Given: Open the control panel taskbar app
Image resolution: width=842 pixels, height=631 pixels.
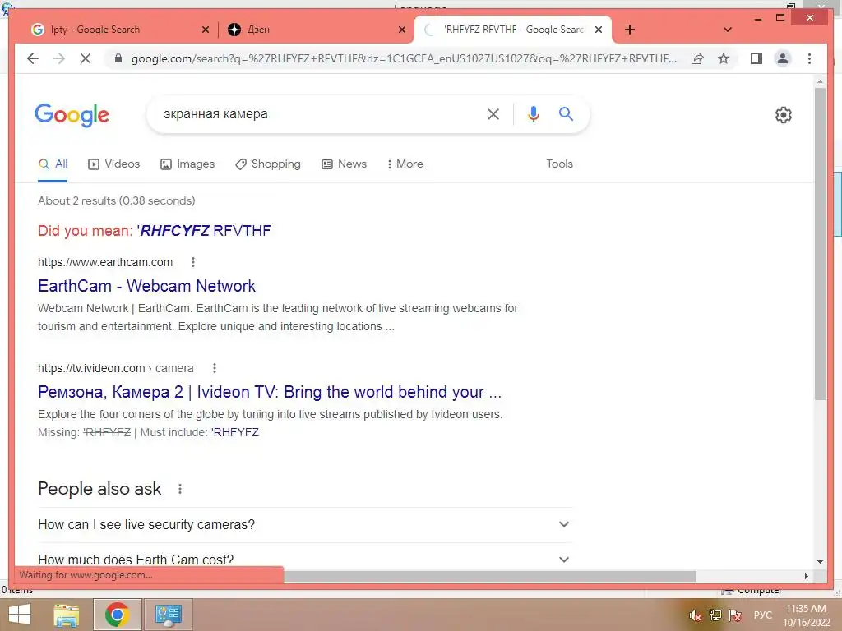Looking at the screenshot, I should (x=169, y=615).
